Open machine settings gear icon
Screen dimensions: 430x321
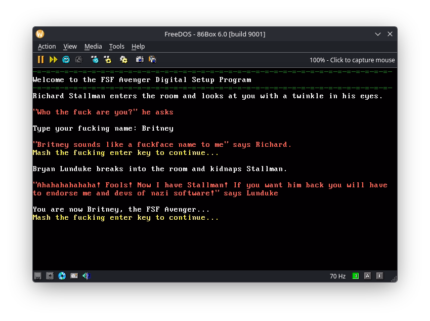tap(123, 60)
